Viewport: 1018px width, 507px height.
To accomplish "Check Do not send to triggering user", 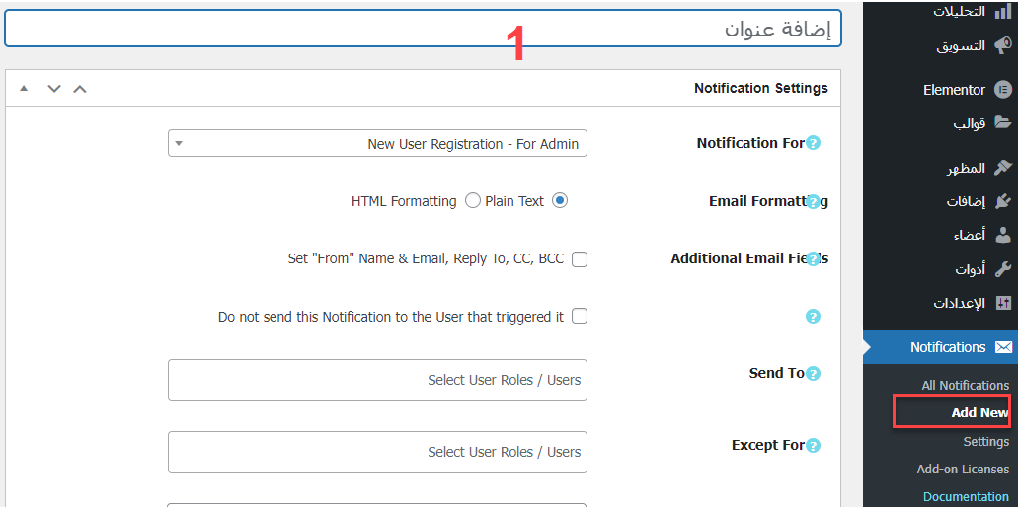I will [x=580, y=317].
